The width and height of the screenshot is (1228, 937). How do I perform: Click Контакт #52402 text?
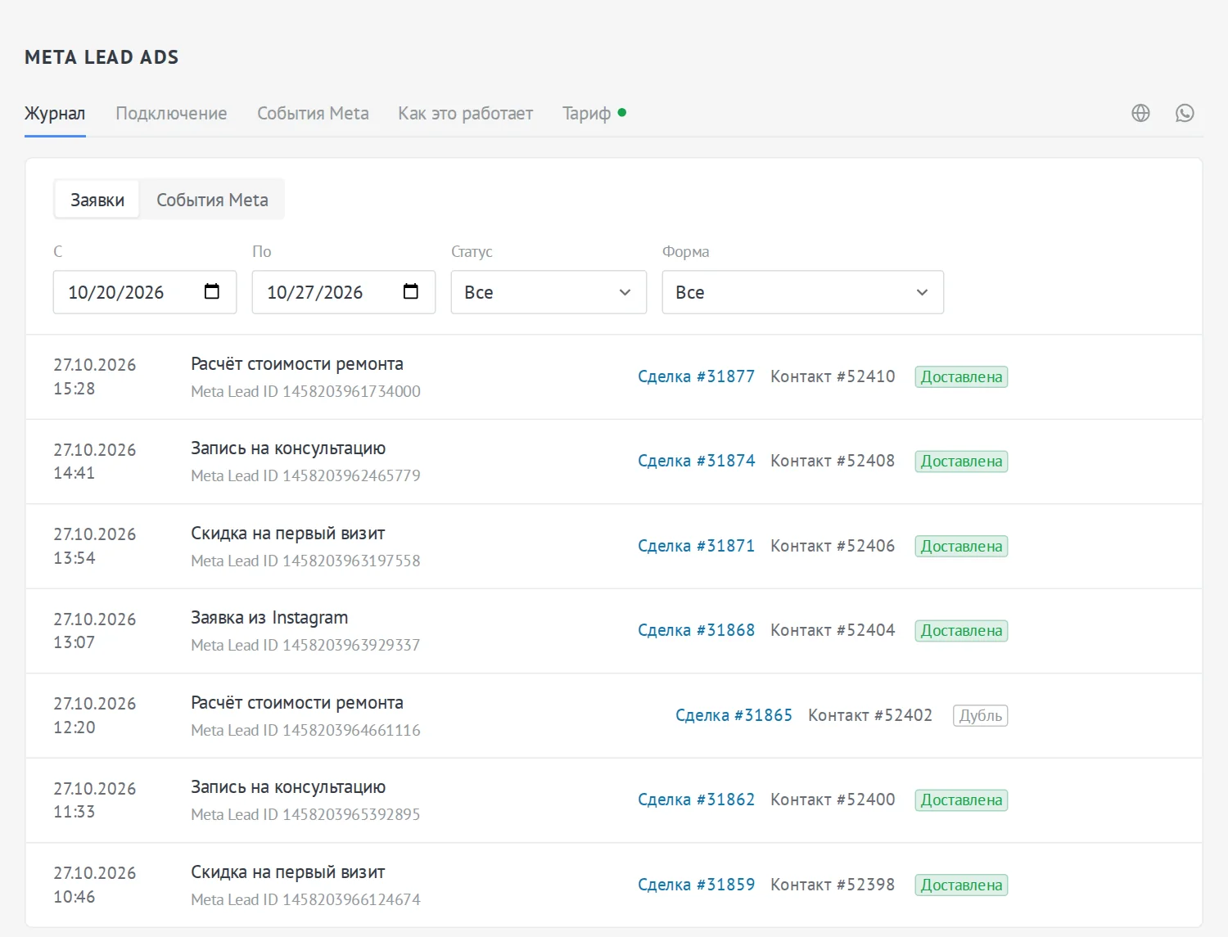click(x=870, y=715)
